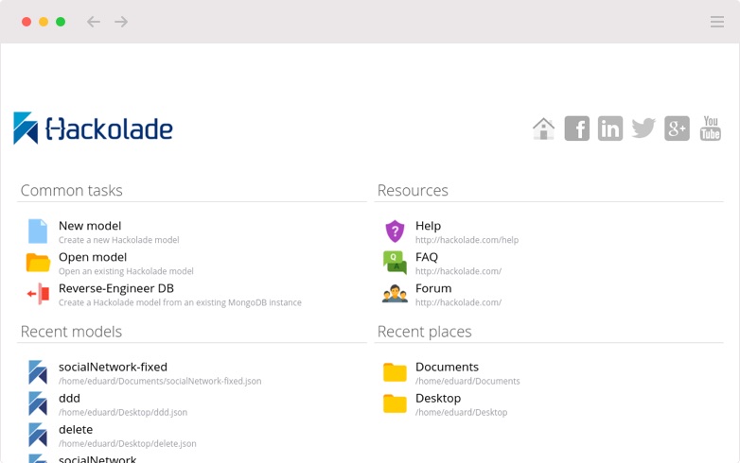Click the Help shield icon

coord(395,231)
